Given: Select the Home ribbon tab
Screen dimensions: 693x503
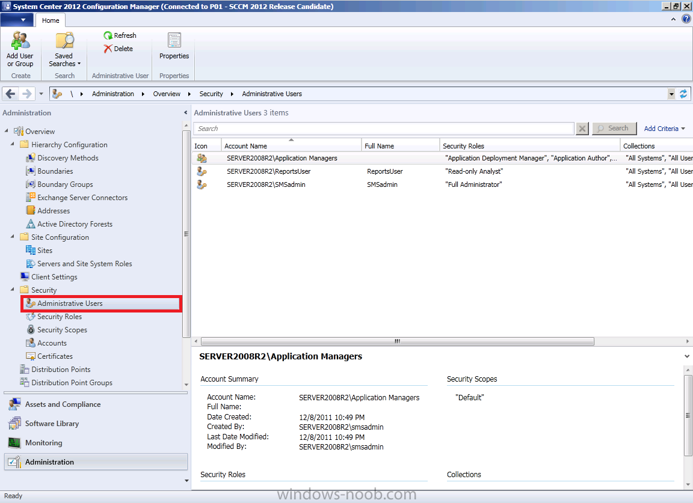Looking at the screenshot, I should [x=51, y=20].
